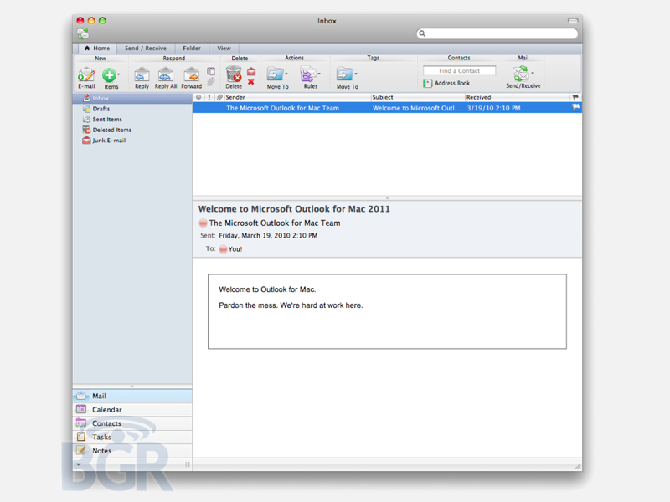This screenshot has height=502, width=670.
Task: Click the small meeting reply icon in Respond
Action: pyautogui.click(x=211, y=71)
